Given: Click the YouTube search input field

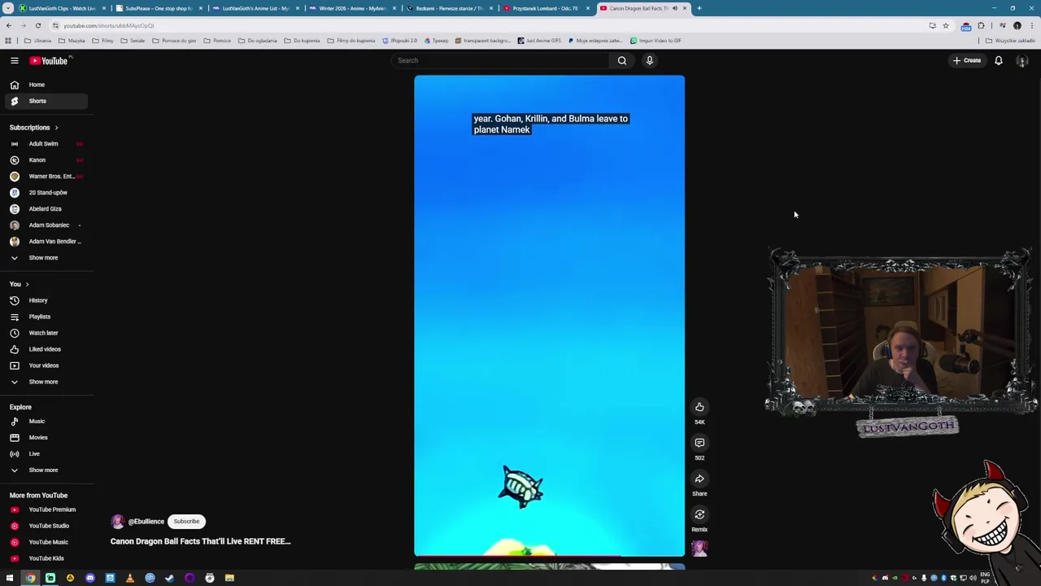Looking at the screenshot, I should tap(500, 60).
